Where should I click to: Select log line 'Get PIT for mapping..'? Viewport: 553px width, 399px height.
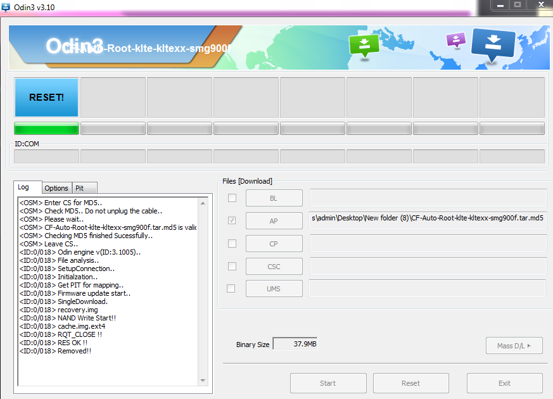tap(72, 285)
